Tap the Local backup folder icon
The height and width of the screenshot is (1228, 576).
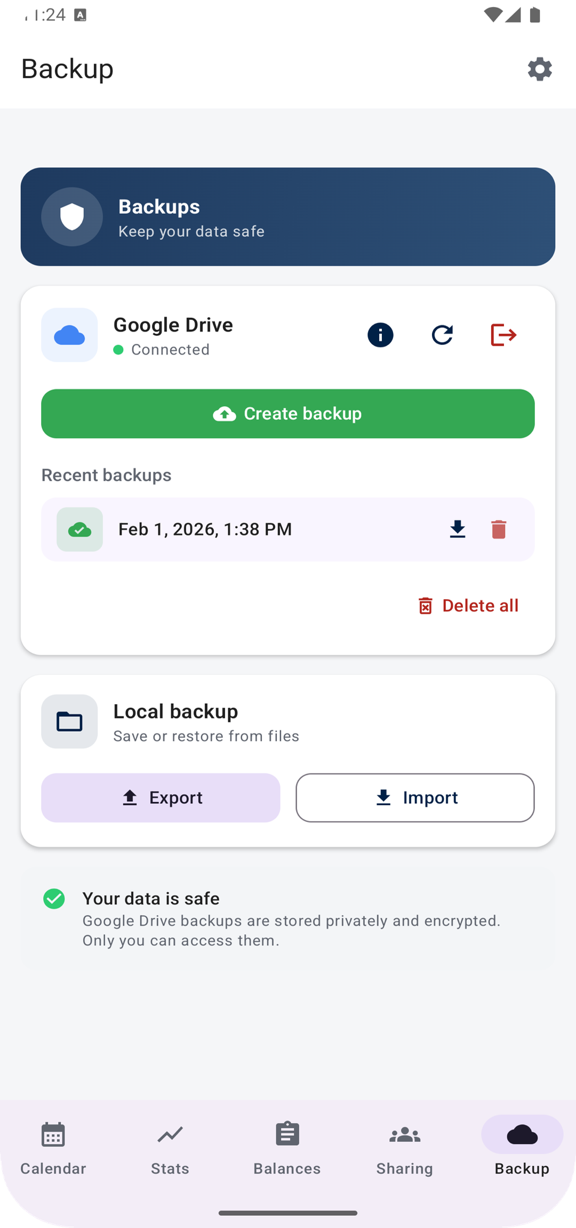(69, 722)
